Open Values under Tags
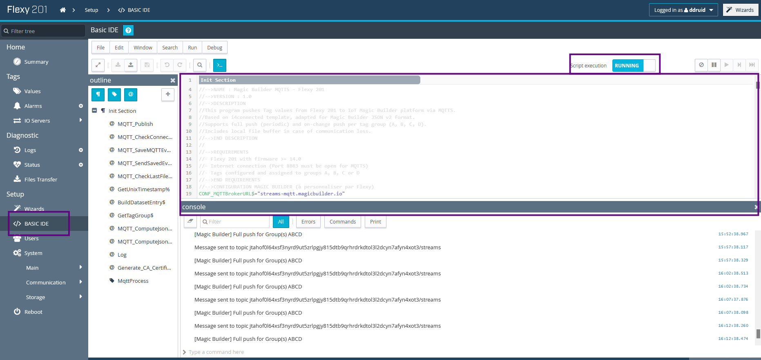761x360 pixels. tap(32, 91)
